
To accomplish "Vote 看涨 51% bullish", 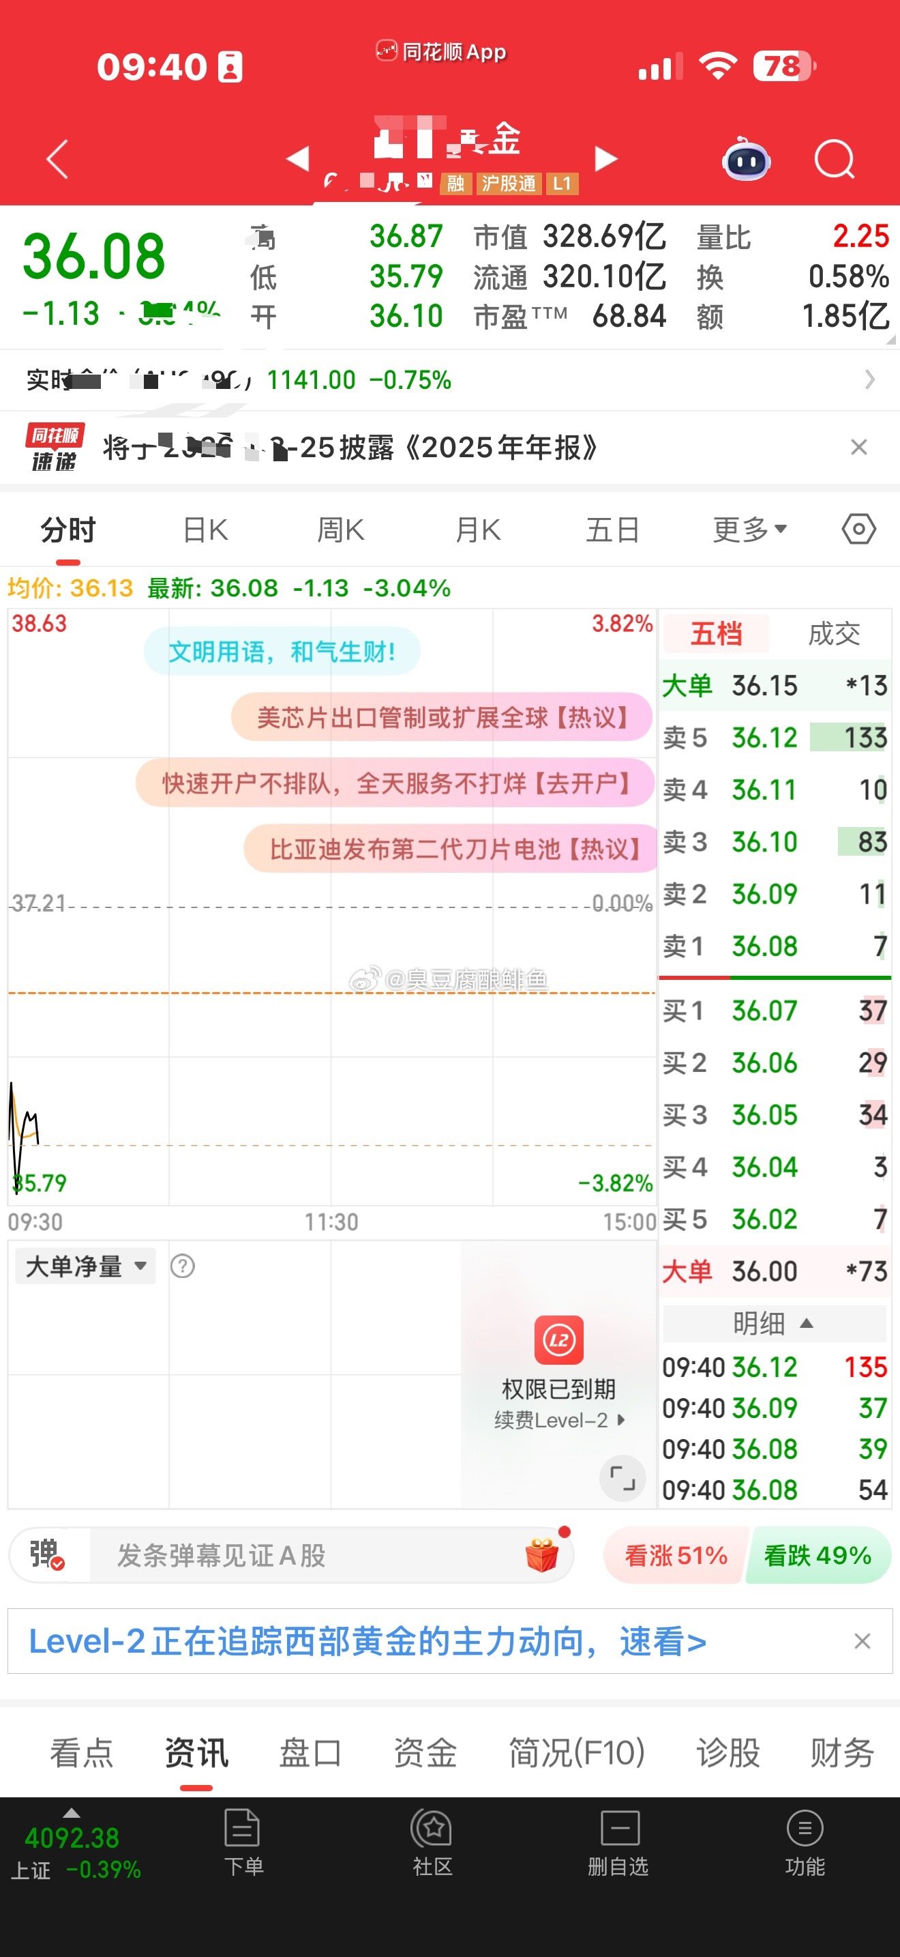I will tap(674, 1555).
